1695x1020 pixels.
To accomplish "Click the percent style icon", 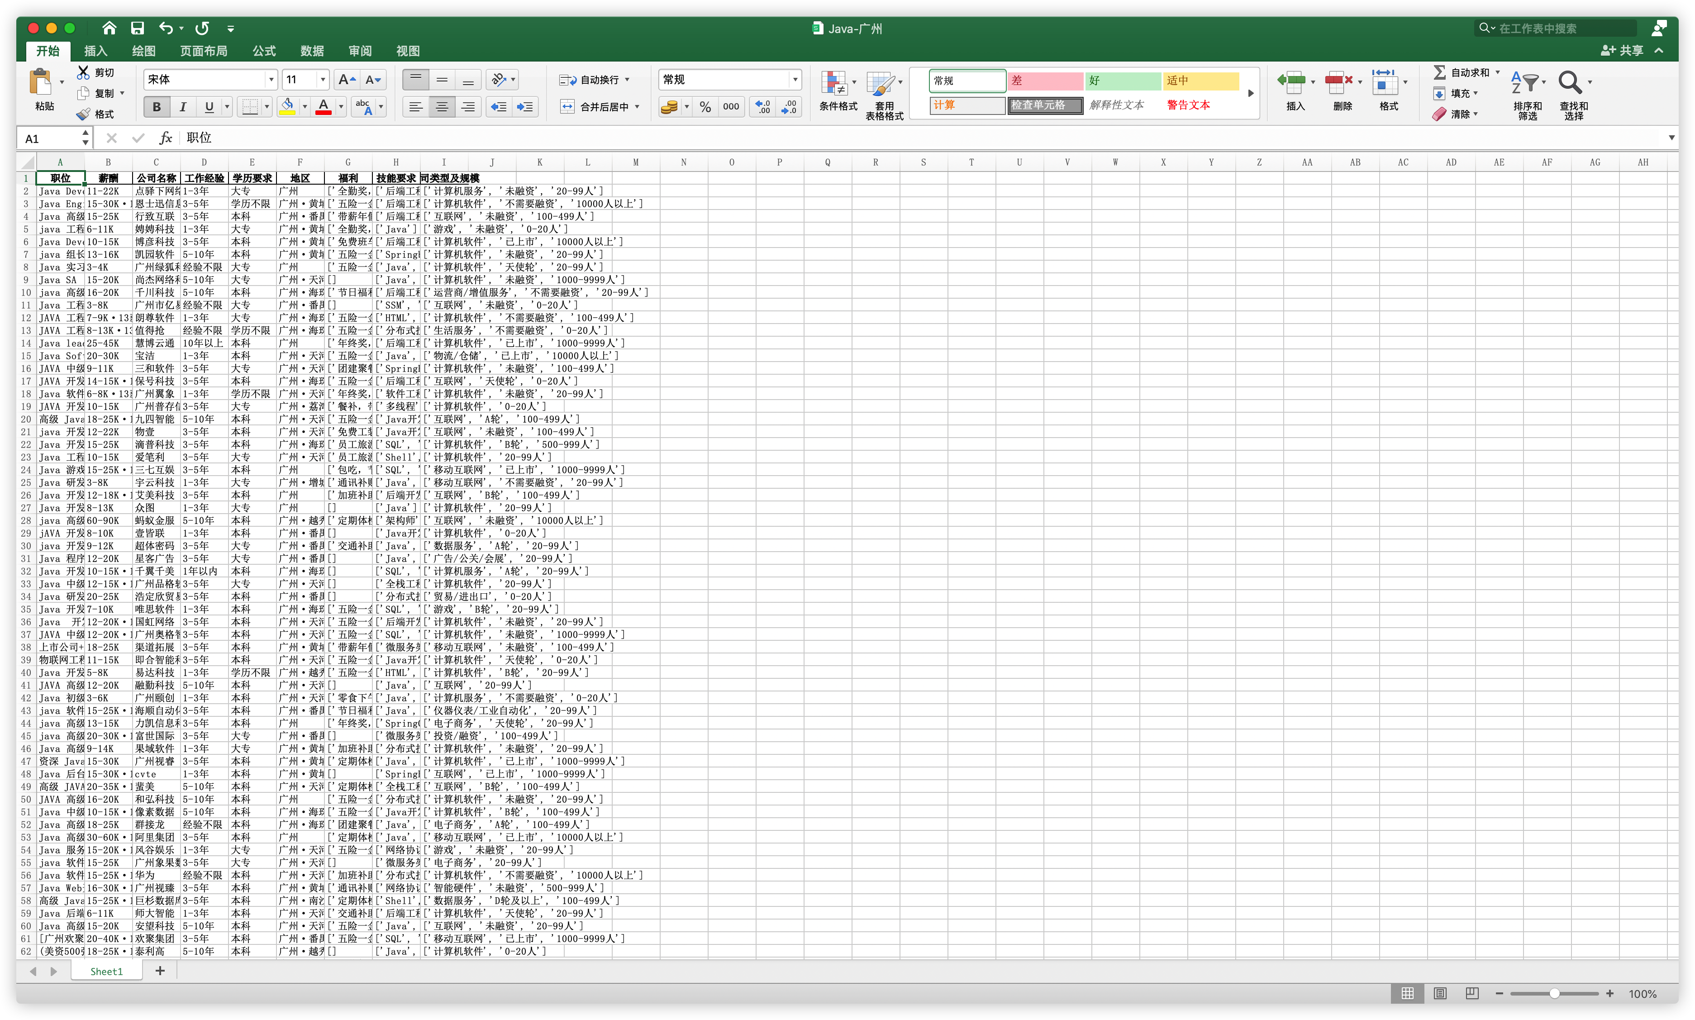I will click(x=705, y=106).
